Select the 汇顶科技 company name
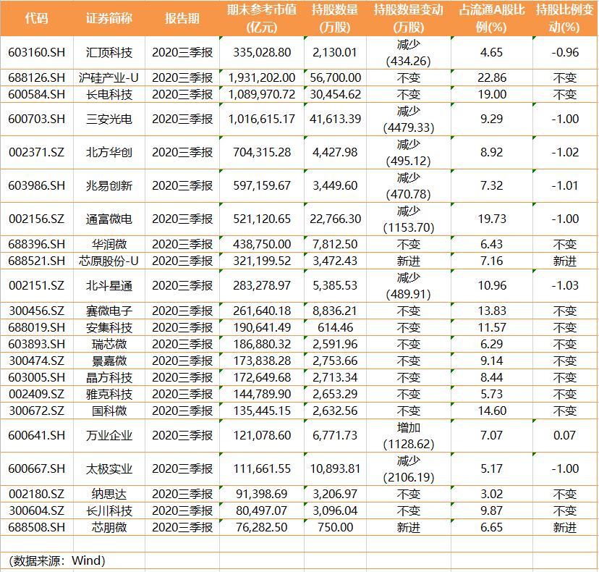The height and width of the screenshot is (572, 599). point(107,51)
